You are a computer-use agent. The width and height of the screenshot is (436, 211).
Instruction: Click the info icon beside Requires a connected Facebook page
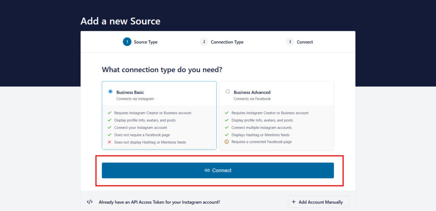(x=227, y=142)
